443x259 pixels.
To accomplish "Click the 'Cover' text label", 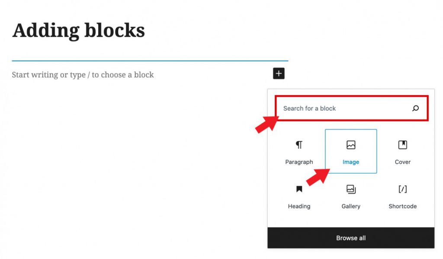I will (x=403, y=162).
